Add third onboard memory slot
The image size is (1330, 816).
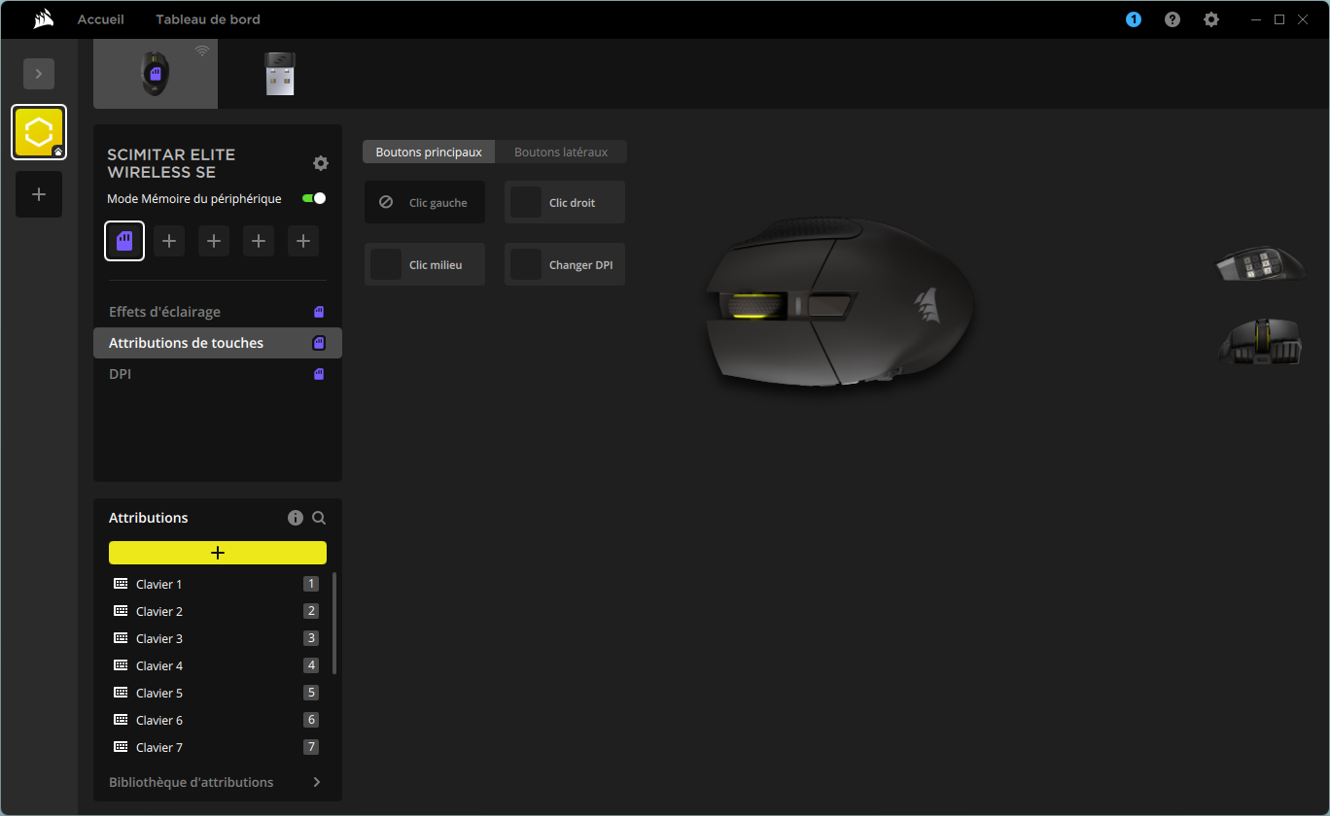point(214,241)
